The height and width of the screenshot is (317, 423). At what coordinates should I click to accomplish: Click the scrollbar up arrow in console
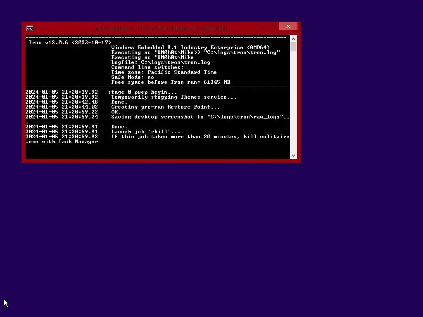294,39
